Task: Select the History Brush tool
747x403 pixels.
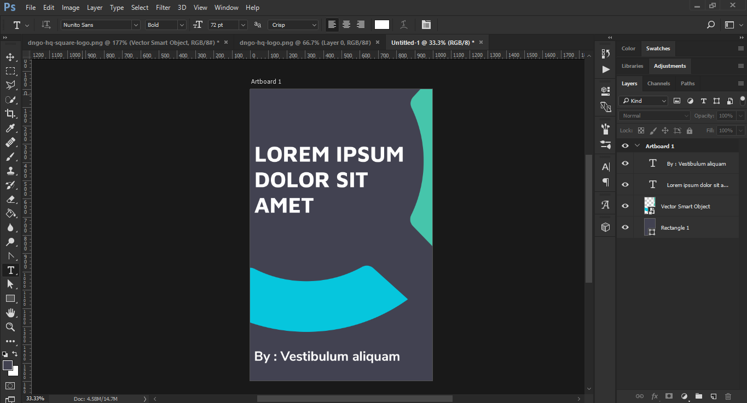Action: (x=10, y=185)
